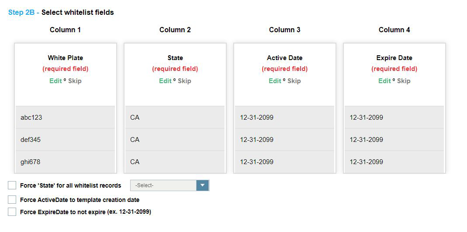The width and height of the screenshot is (467, 232).
Task: Edit the Expire Date column field
Action: coord(384,81)
